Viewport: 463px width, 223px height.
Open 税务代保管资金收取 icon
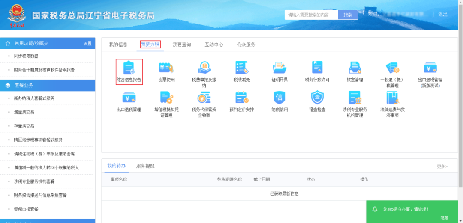pos(204,98)
